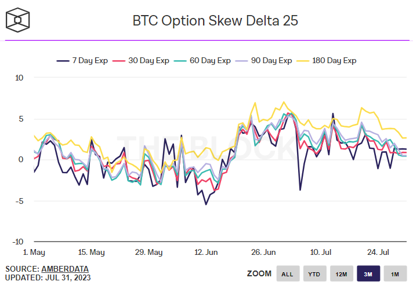The image size is (413, 285).
Task: Switch zoom to 12M
Action: (342, 273)
